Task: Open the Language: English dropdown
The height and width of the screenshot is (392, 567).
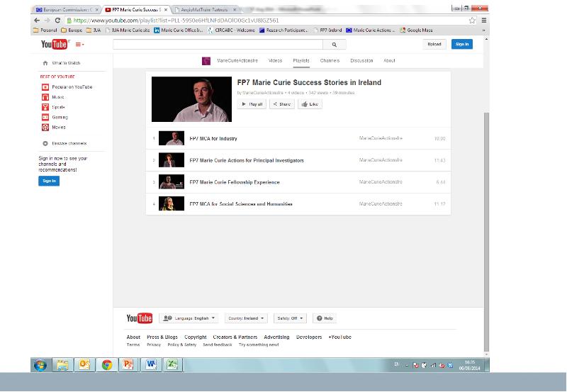Action: coord(189,318)
